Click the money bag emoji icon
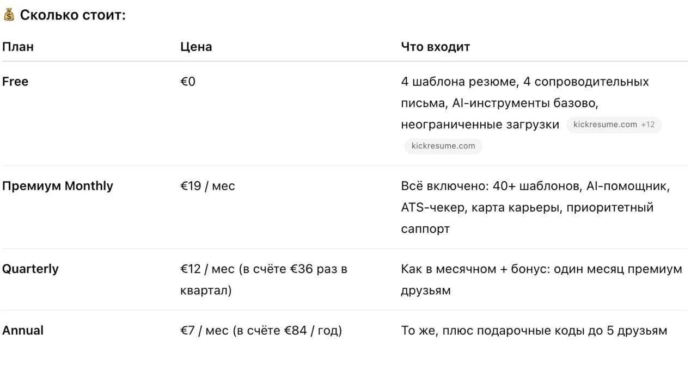Image resolution: width=697 pixels, height=365 pixels. coord(9,15)
